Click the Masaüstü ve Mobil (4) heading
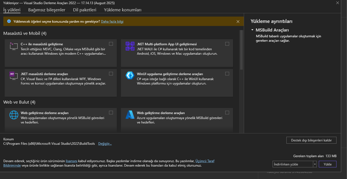The image size is (347, 179). pos(25,33)
